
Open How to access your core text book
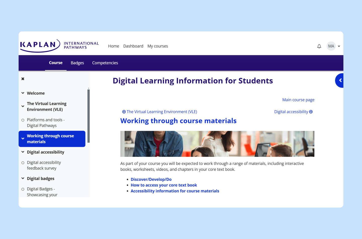click(164, 185)
